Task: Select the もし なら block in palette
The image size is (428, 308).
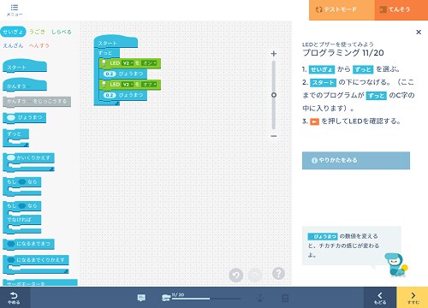Action: click(x=22, y=187)
